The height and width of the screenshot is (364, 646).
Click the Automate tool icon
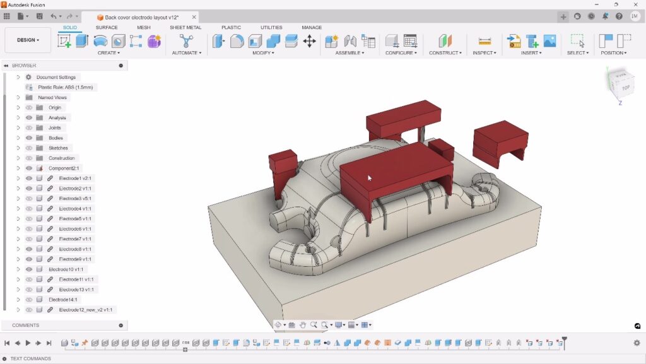[186, 41]
